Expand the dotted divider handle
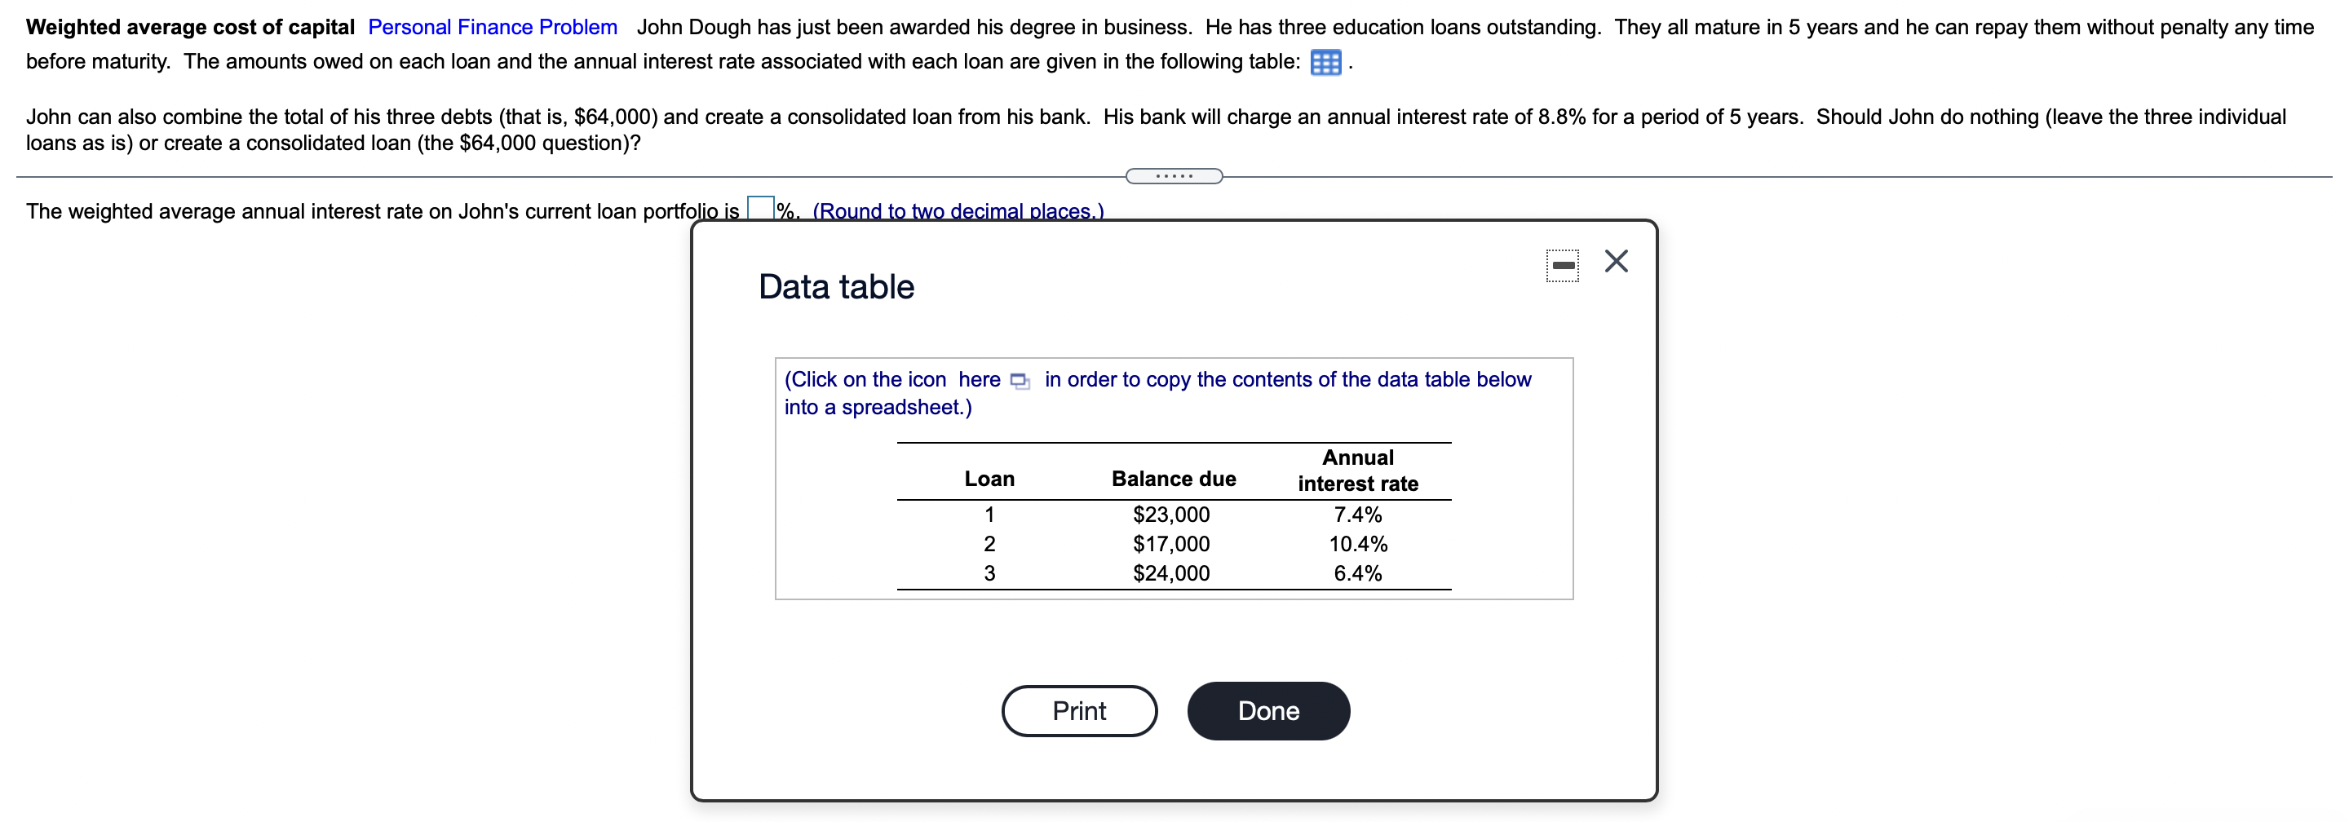Image resolution: width=2349 pixels, height=822 pixels. coord(1174,176)
